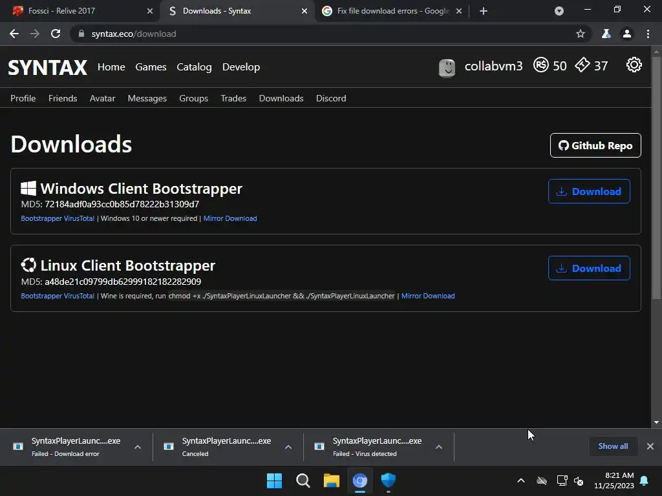Open the Games nav item
This screenshot has height=496, width=662.
click(151, 67)
